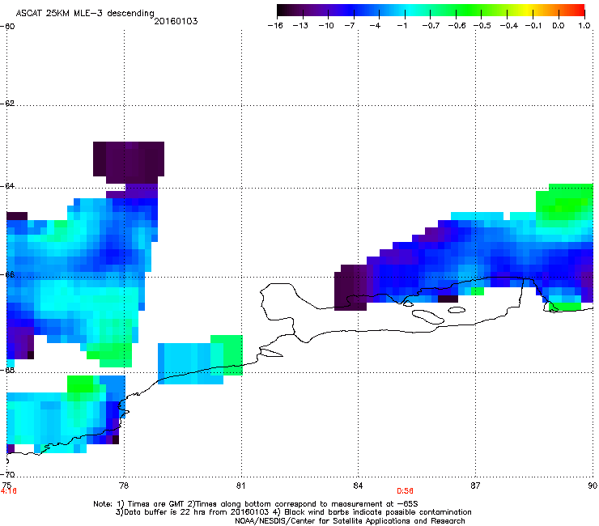Click the -4 value on color scale
The width and height of the screenshot is (599, 526).
coord(375,26)
